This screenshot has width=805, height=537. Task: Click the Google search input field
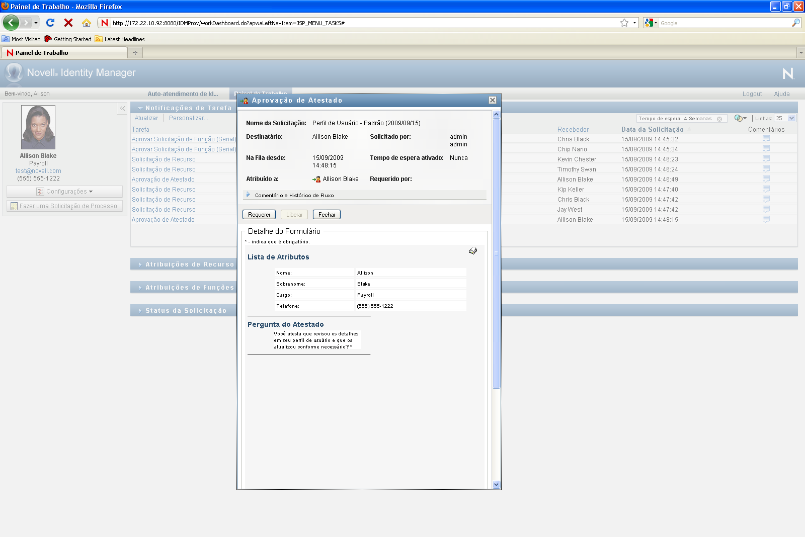pos(725,23)
